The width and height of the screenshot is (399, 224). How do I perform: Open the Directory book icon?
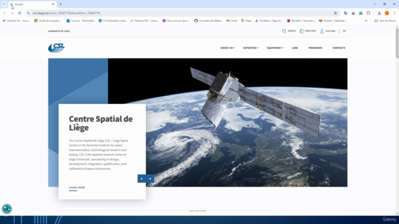click(302, 31)
